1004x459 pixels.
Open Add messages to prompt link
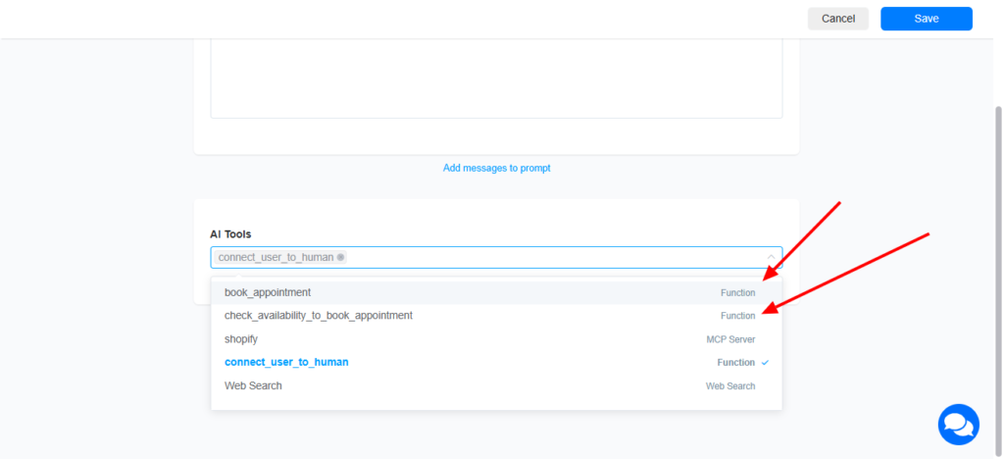(x=496, y=168)
